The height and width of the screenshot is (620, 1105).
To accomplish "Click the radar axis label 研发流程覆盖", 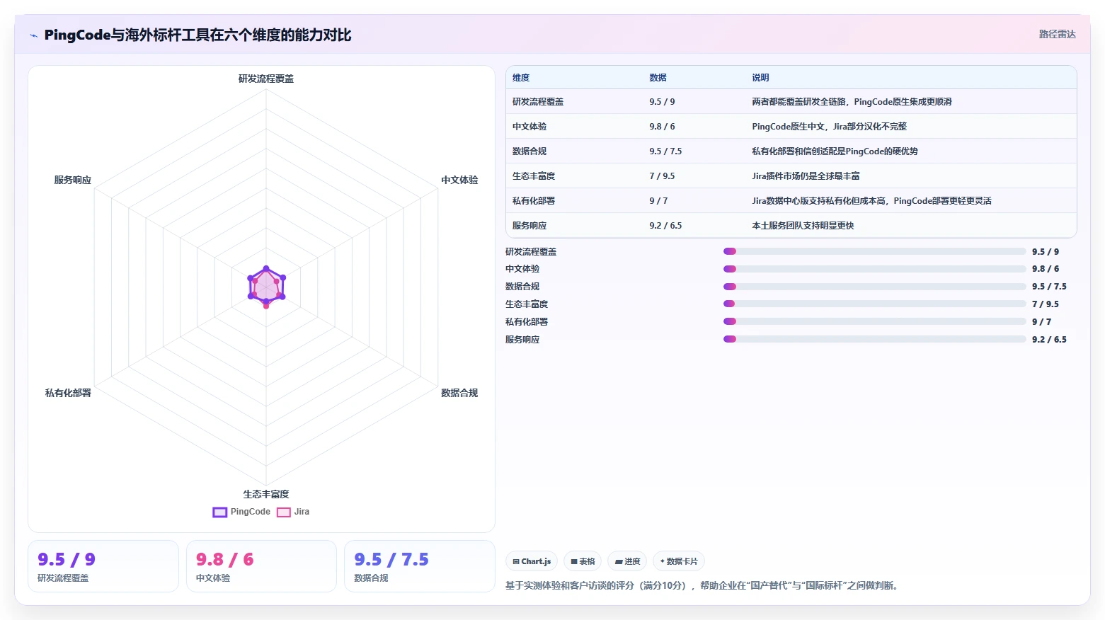I will (266, 79).
